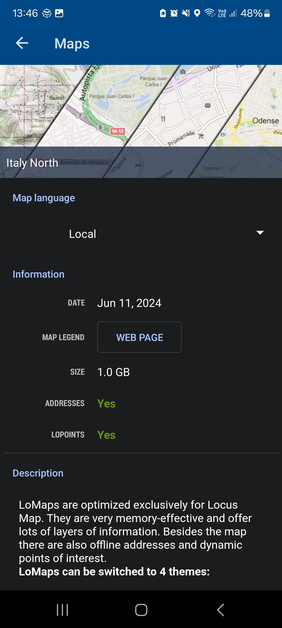Expand the map language dropdown arrow
The width and height of the screenshot is (282, 628).
[260, 233]
